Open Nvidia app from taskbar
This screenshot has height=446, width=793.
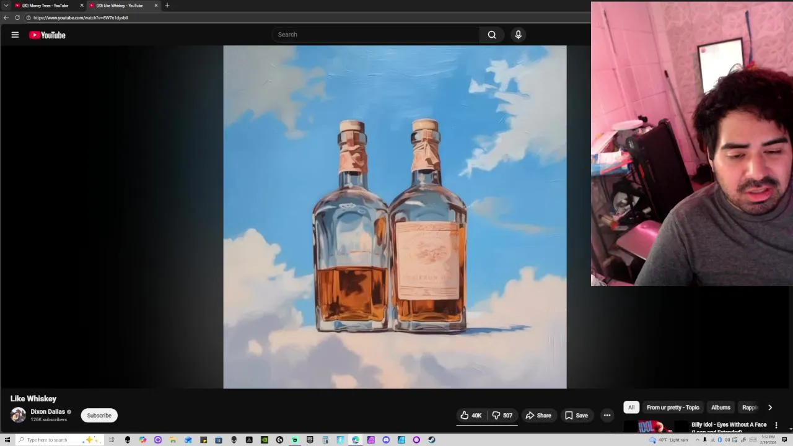point(265,440)
